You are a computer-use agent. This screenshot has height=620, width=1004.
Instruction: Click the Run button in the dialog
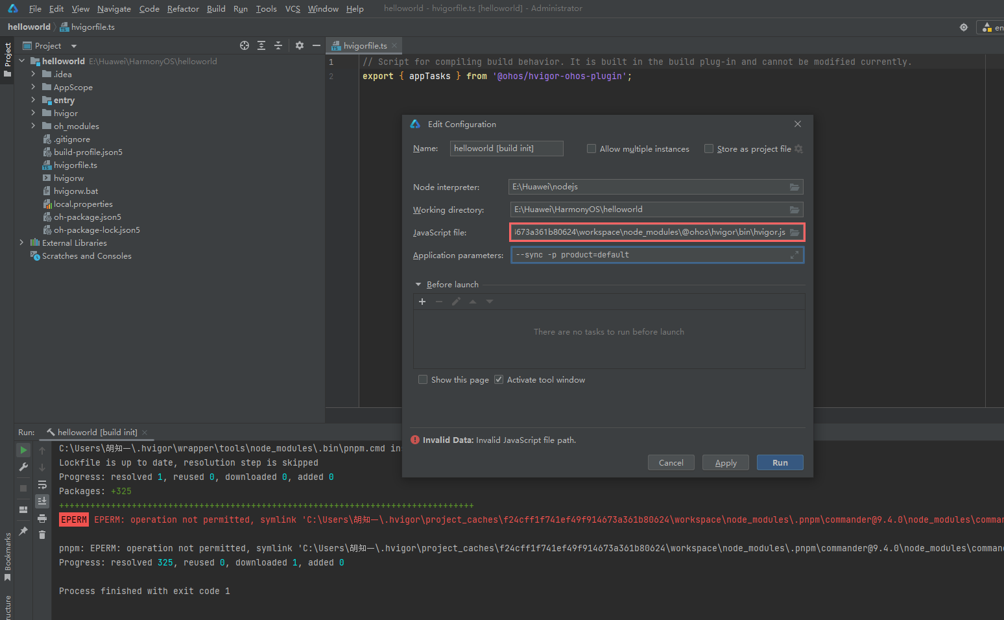(780, 462)
